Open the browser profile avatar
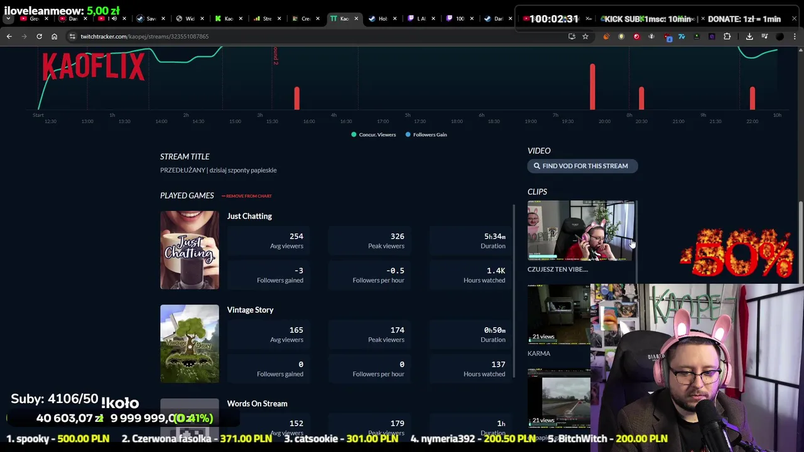This screenshot has height=452, width=804. 780,36
